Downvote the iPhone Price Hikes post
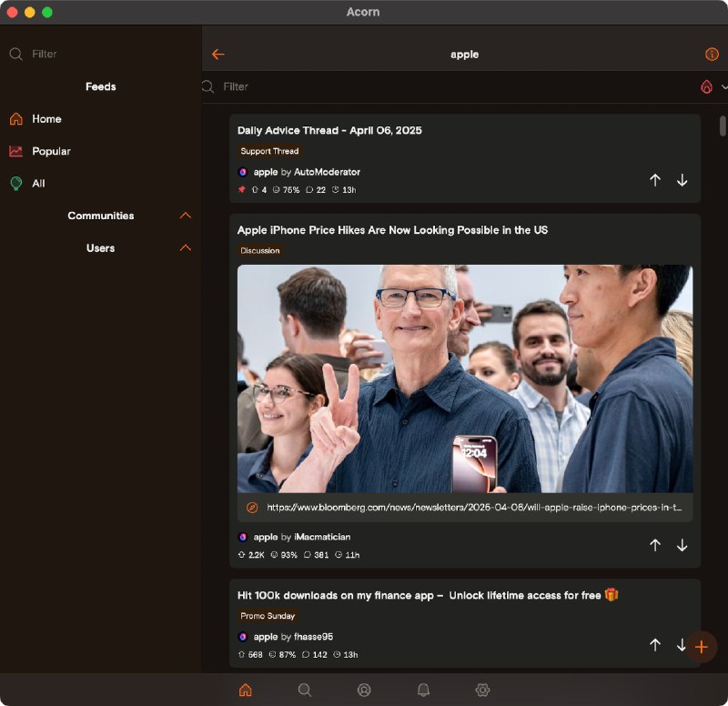728x706 pixels. coord(682,545)
